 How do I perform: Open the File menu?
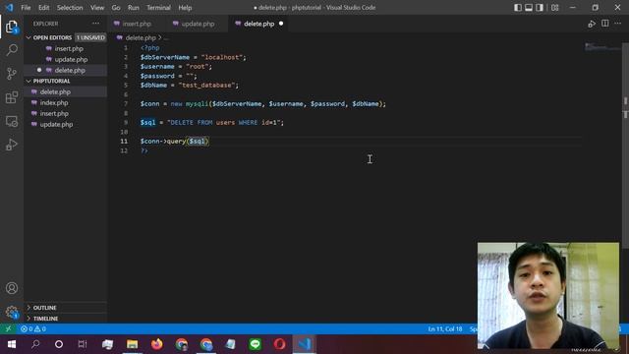click(26, 8)
